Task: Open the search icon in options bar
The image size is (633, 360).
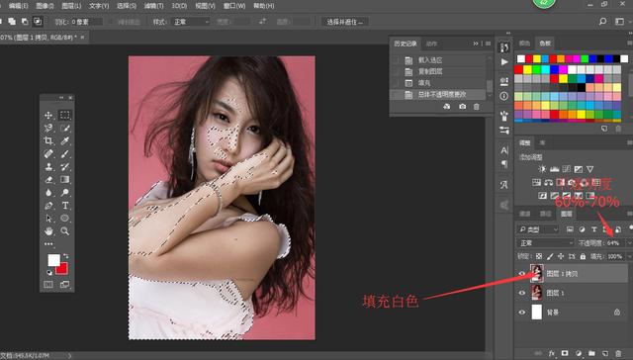Action: point(602,22)
